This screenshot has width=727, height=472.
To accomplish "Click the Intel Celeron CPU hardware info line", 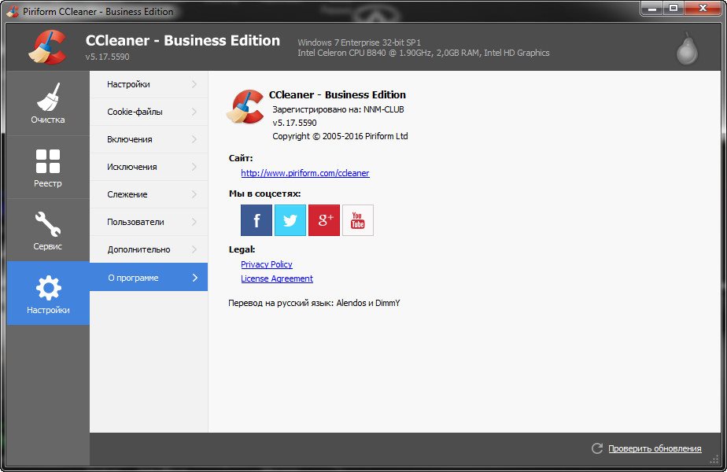I will [423, 53].
